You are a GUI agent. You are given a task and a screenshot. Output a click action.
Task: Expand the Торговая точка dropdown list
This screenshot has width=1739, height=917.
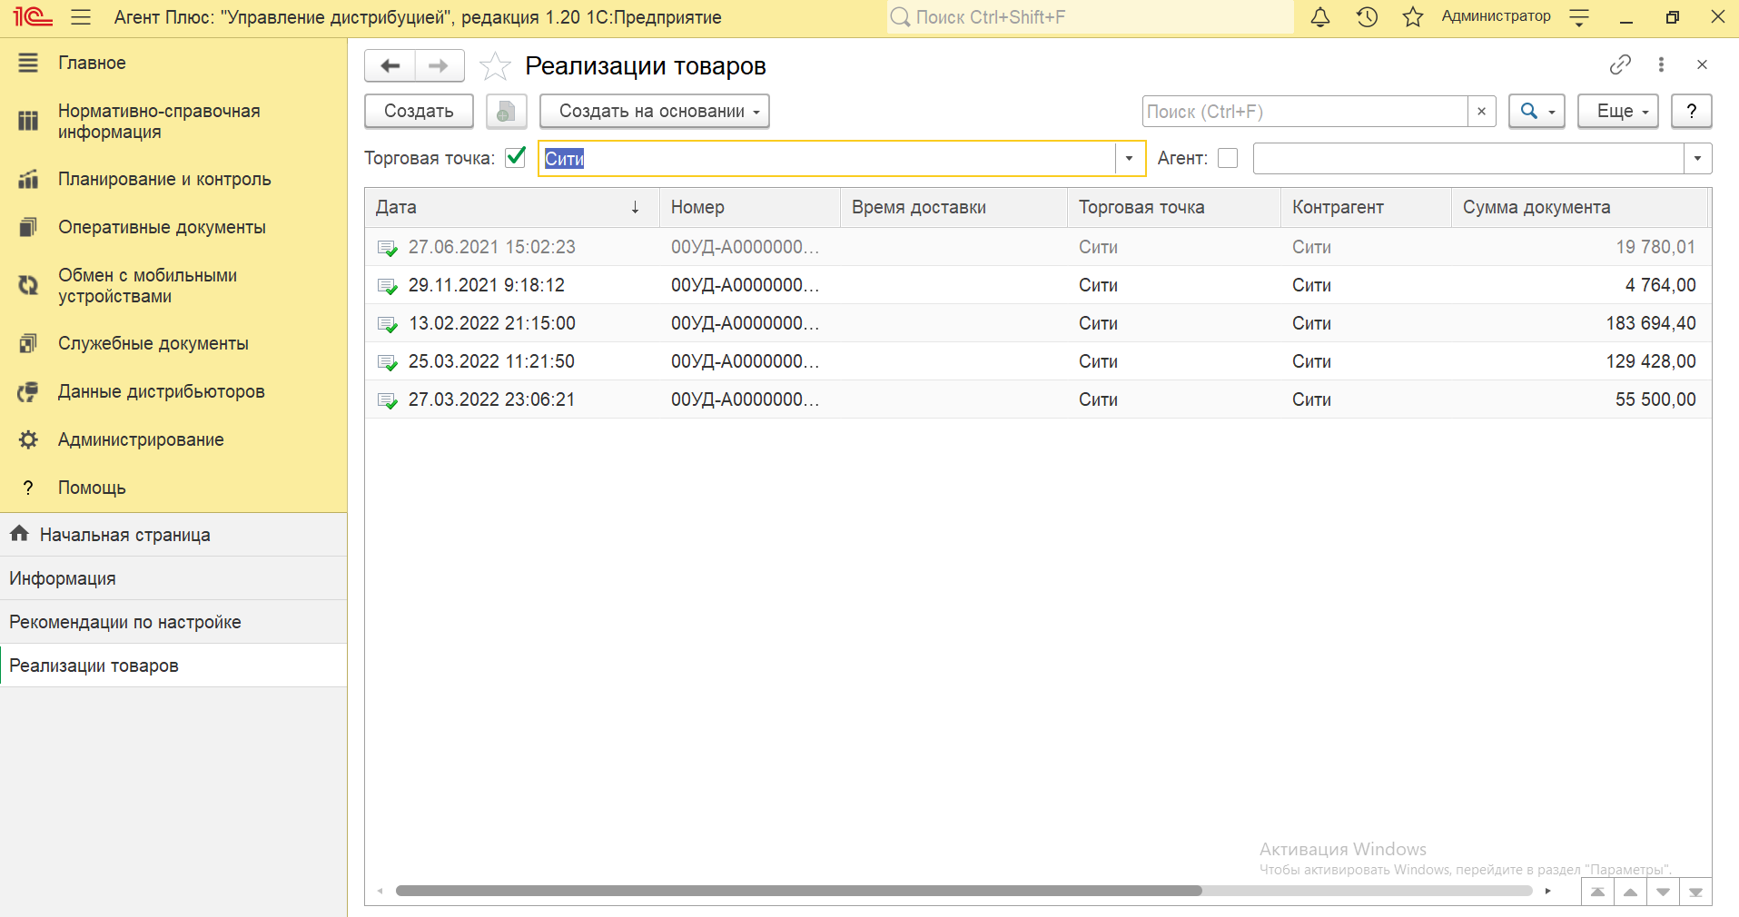1129,158
